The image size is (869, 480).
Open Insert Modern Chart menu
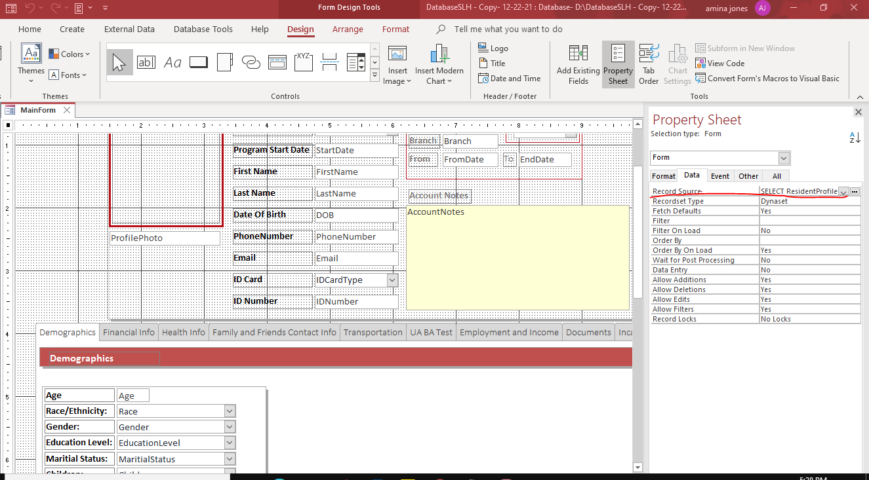click(439, 65)
